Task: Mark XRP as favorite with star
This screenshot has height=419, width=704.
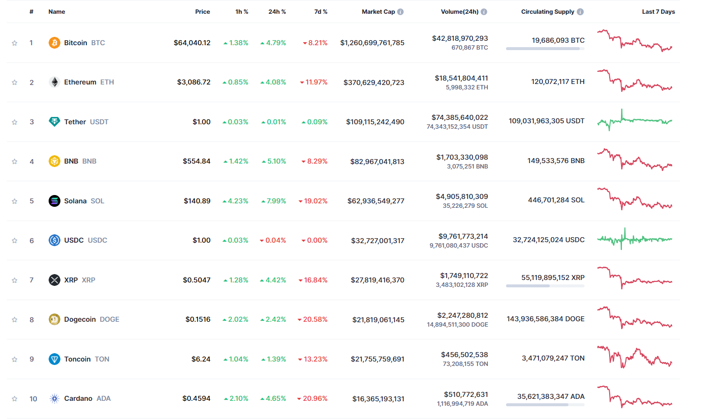Action: pos(15,280)
